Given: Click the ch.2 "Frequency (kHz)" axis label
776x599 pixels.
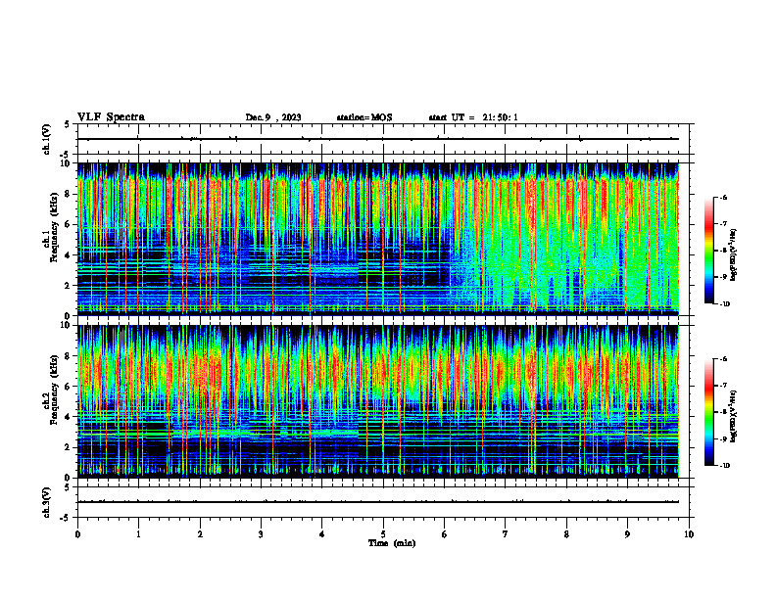Looking at the screenshot, I should tap(54, 390).
